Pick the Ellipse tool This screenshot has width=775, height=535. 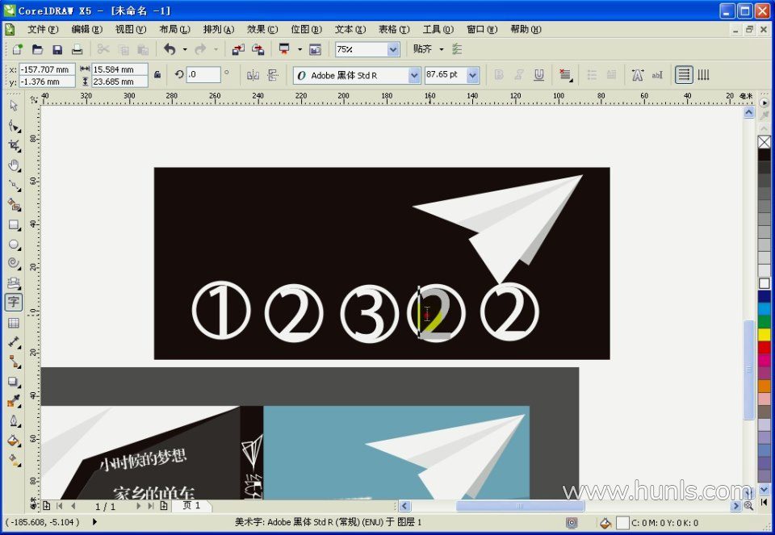click(14, 244)
